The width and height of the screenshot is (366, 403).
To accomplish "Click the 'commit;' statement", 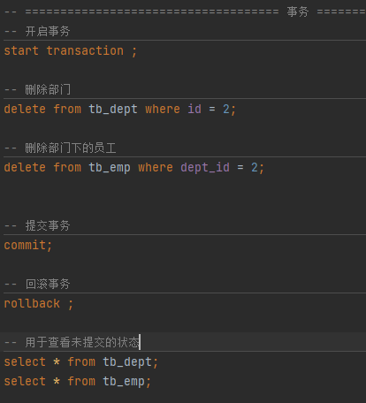I will tap(28, 246).
